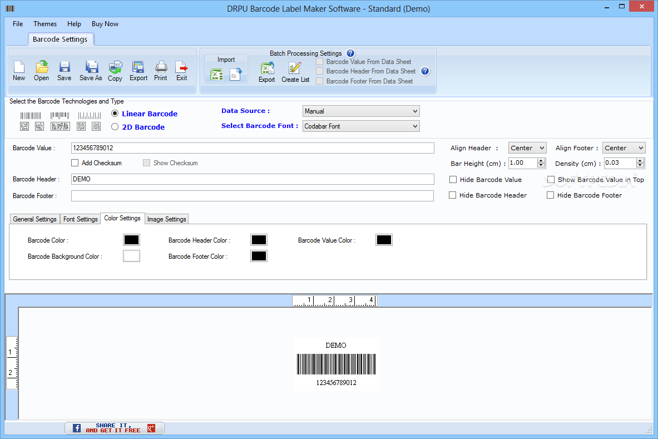Click the Export icon next to Print
The image size is (658, 439).
coord(138,71)
